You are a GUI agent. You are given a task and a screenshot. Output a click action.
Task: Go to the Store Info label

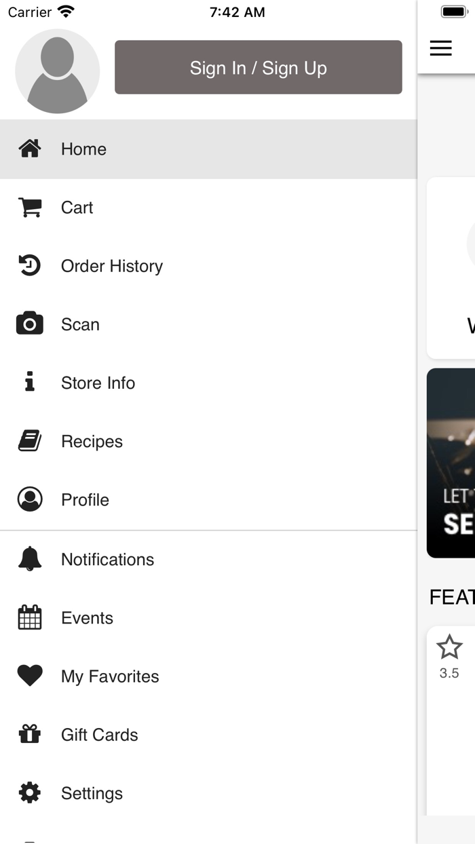[98, 383]
